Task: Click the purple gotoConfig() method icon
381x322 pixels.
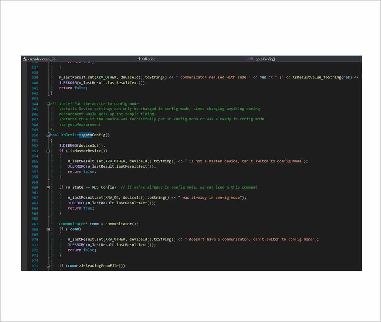Action: (x=252, y=59)
